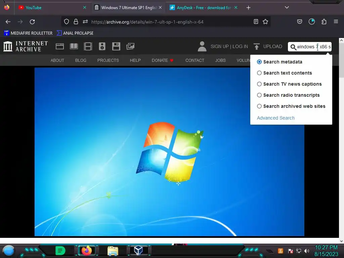Open the CONTACT menu item
The image size is (344, 258).
(x=195, y=60)
